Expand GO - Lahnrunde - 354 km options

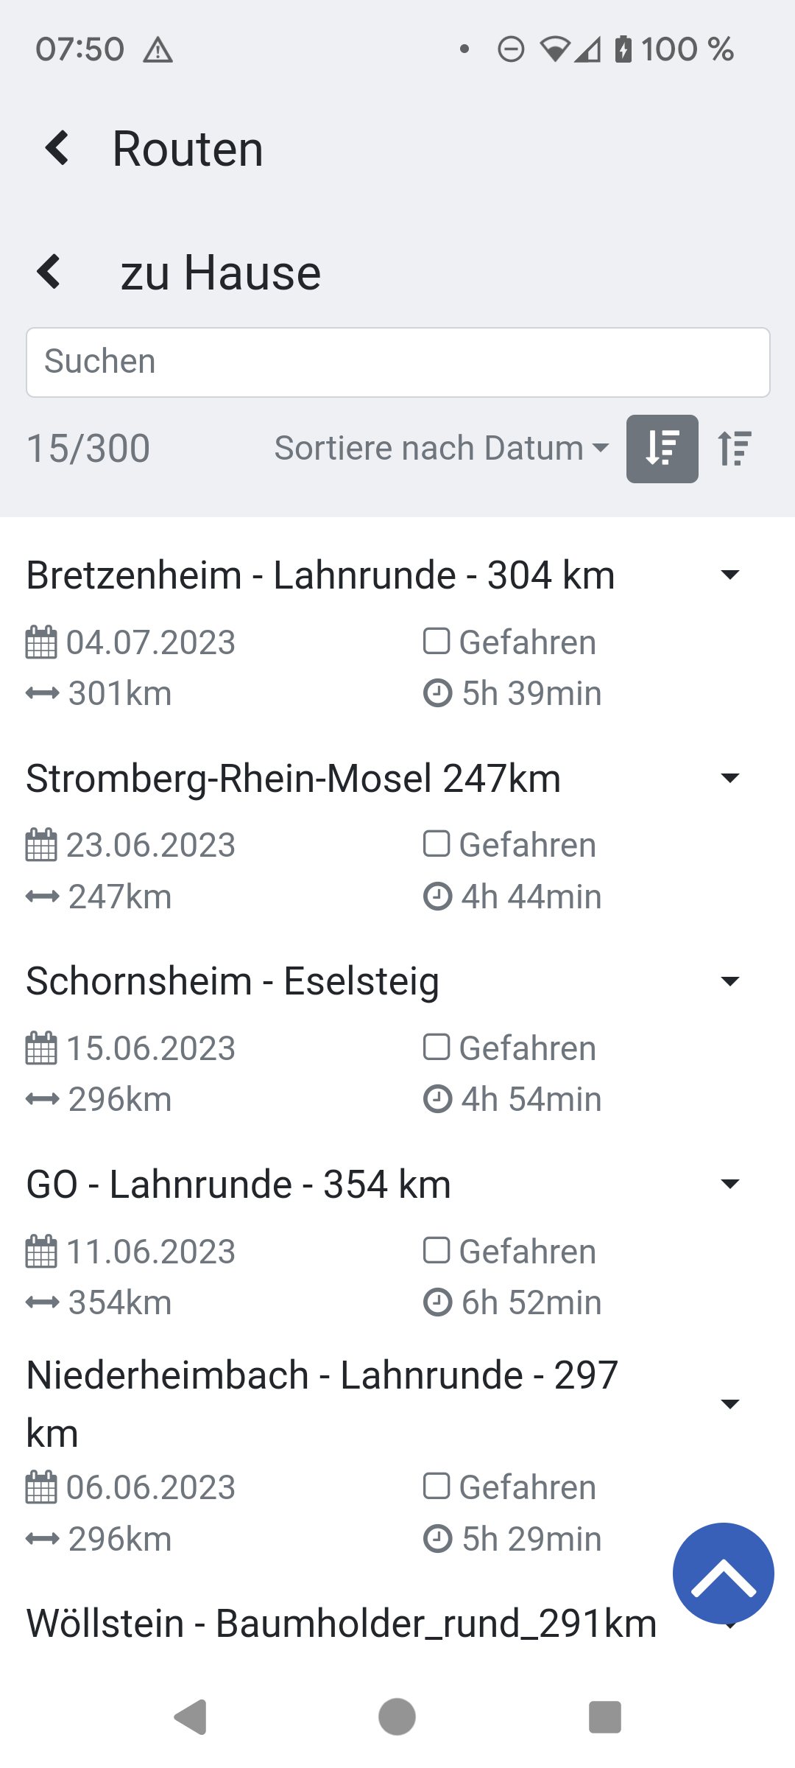[x=729, y=1185]
